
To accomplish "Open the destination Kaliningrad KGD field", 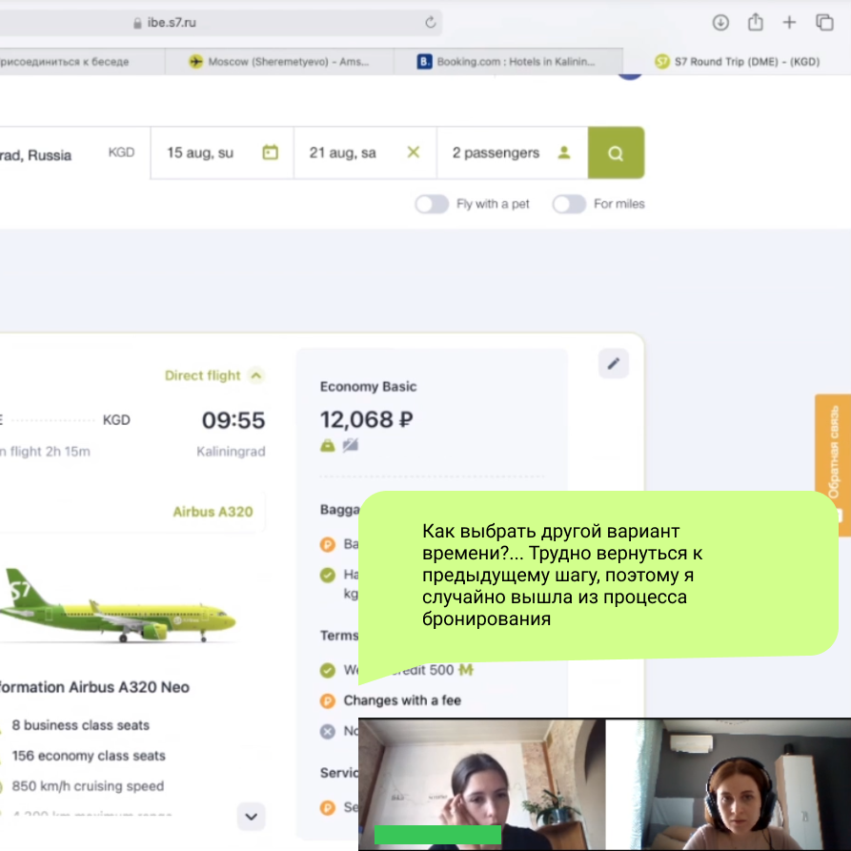I will (75, 153).
